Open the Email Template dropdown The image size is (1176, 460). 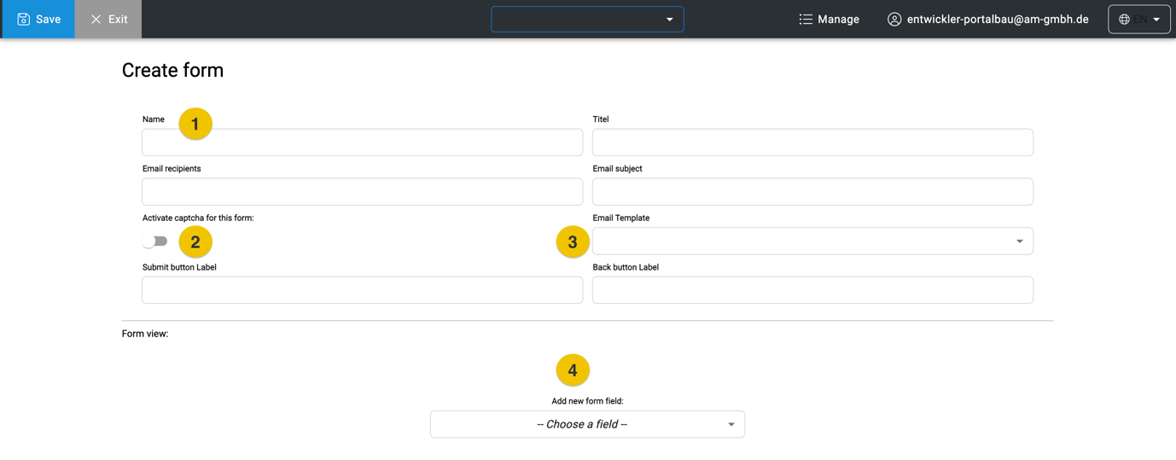(x=812, y=242)
